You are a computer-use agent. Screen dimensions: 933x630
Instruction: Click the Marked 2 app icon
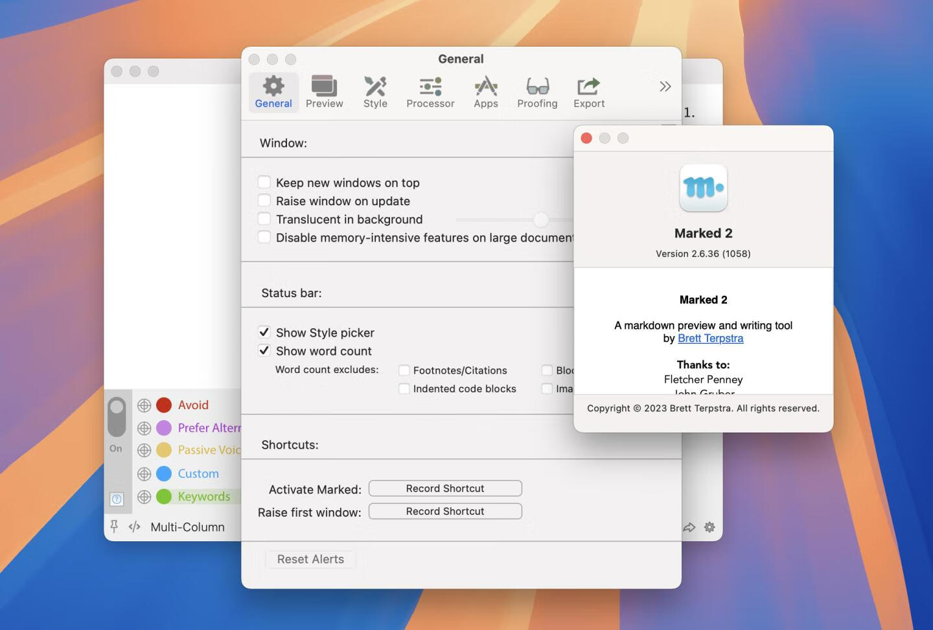[x=703, y=188]
